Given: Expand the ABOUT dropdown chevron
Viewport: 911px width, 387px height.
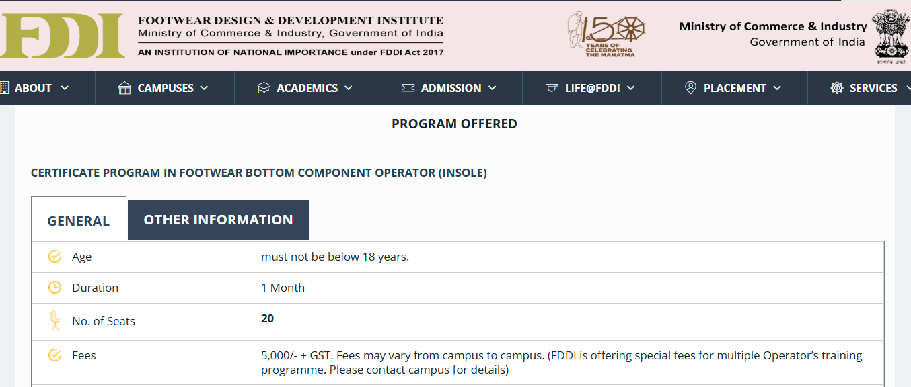Looking at the screenshot, I should 65,88.
